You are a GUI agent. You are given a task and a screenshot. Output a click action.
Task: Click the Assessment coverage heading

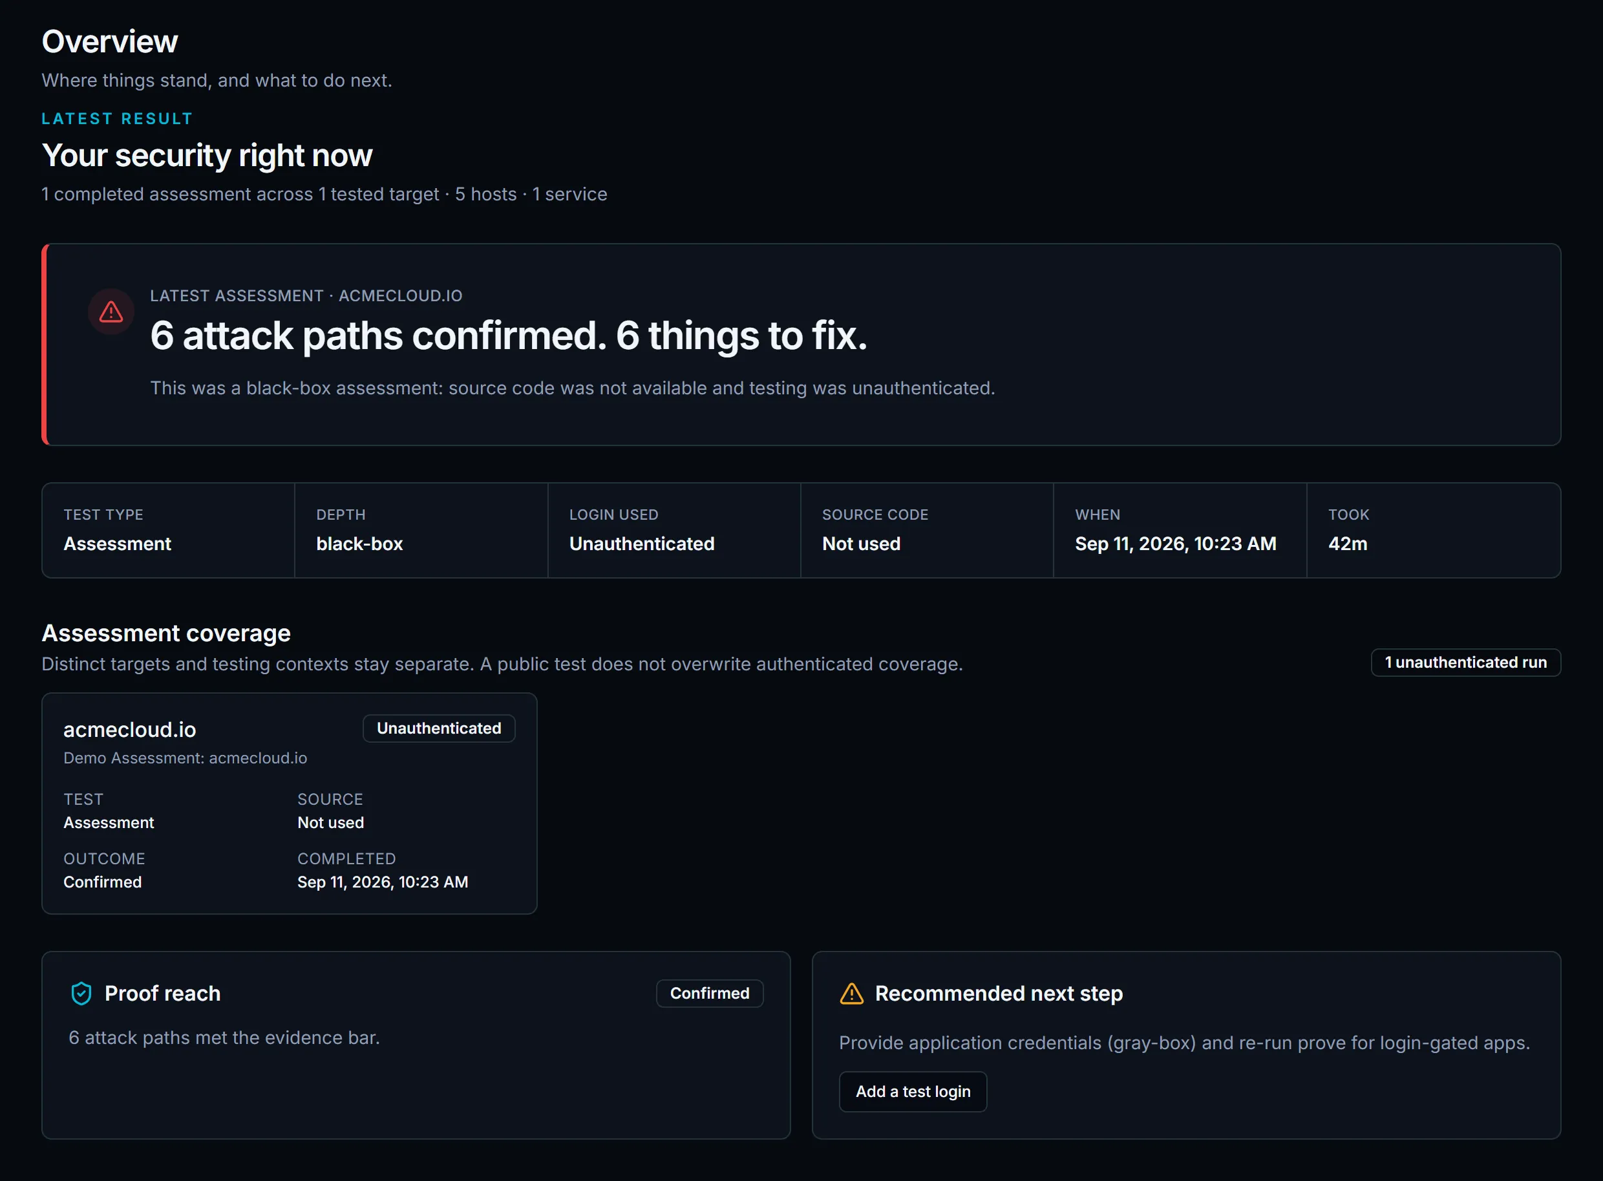(166, 633)
